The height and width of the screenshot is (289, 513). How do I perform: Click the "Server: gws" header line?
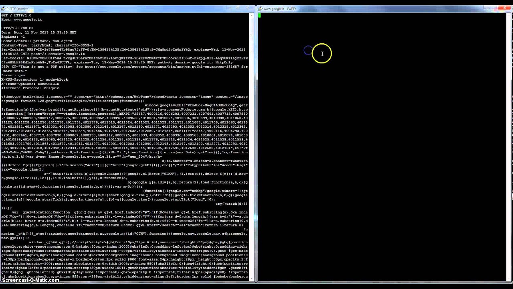pyautogui.click(x=13, y=75)
